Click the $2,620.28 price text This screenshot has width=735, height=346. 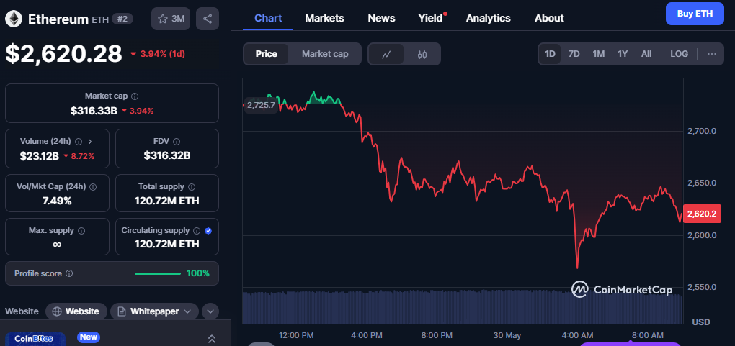pyautogui.click(x=63, y=53)
